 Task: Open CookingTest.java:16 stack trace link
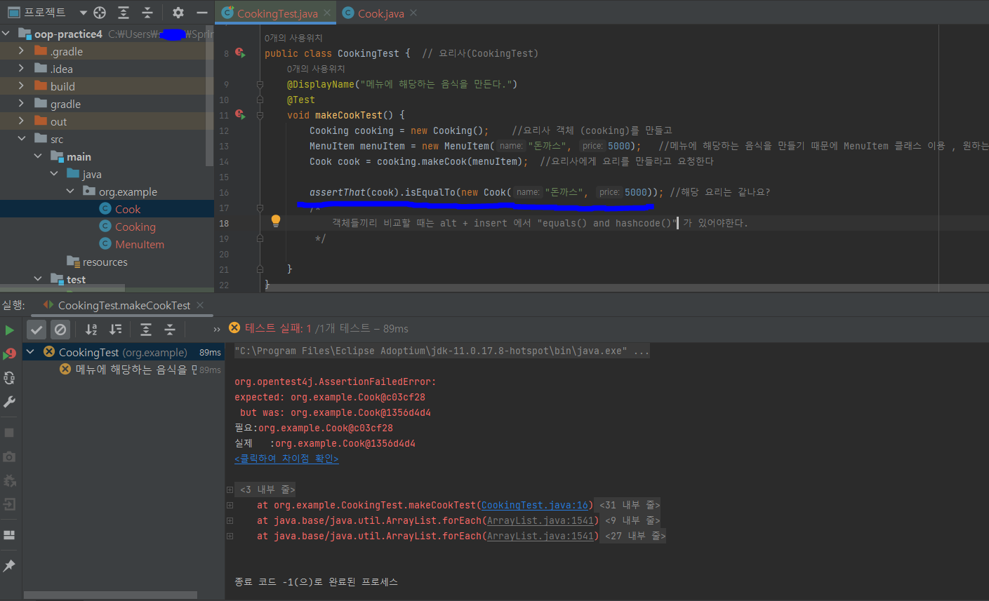535,505
